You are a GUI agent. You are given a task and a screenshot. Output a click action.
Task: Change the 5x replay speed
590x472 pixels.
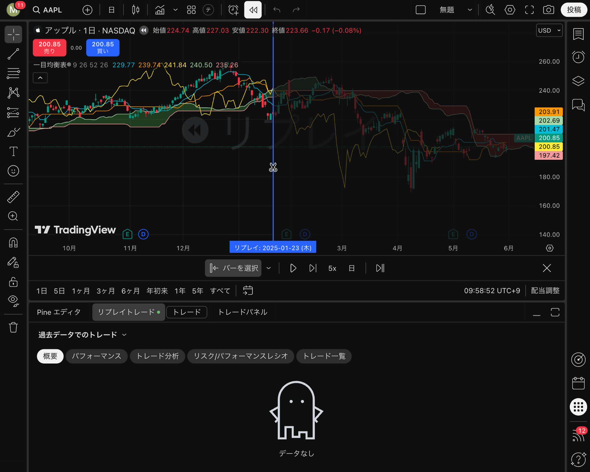(x=332, y=268)
